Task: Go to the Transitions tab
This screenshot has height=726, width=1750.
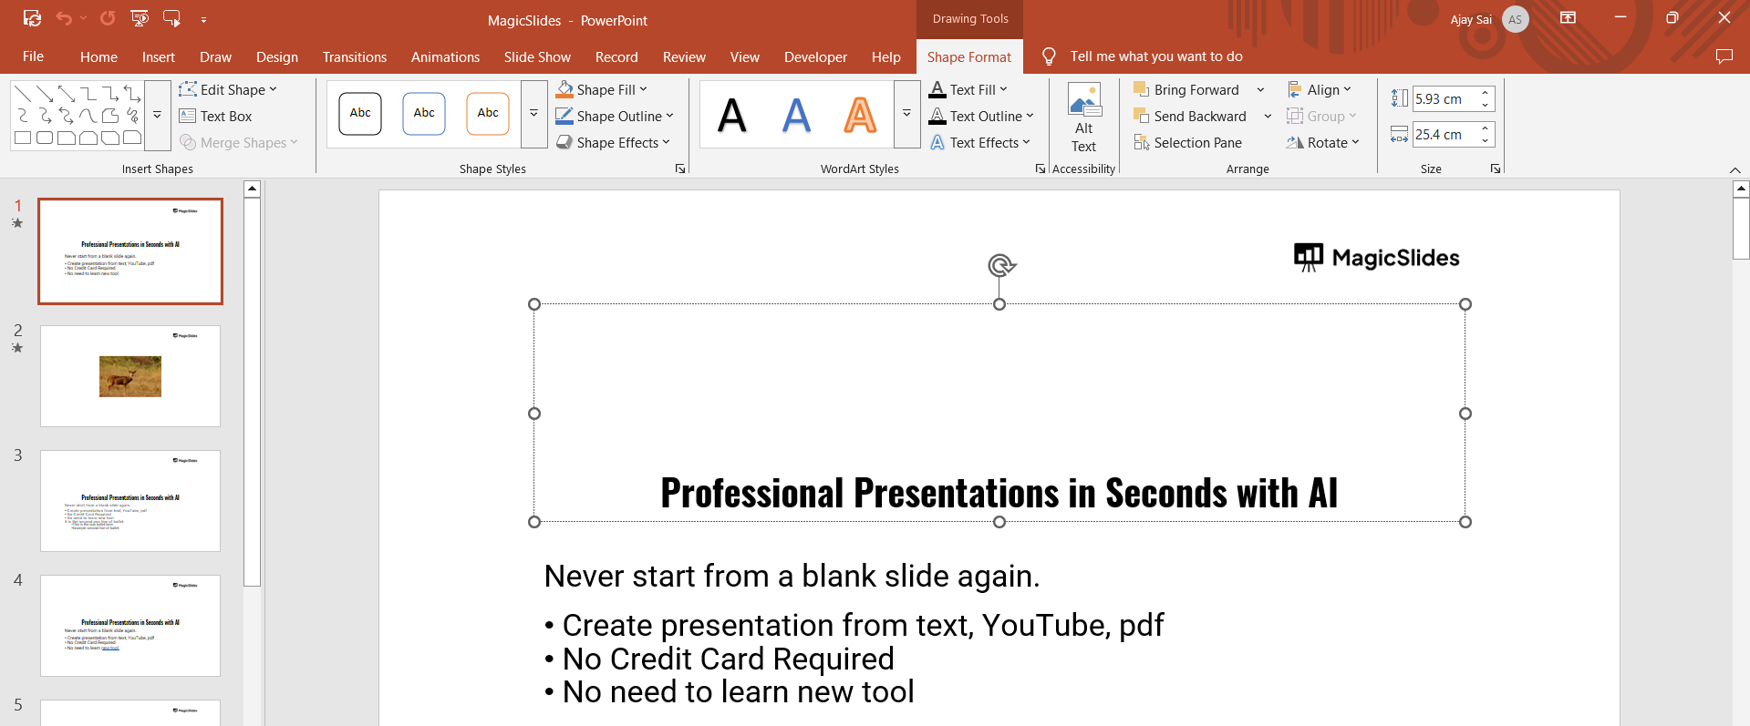Action: [355, 56]
